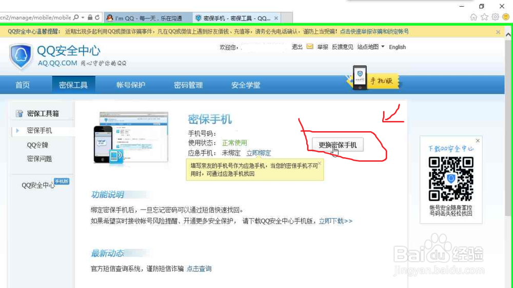Switch to the I'm QQ tab
The image size is (513, 288).
[148, 18]
